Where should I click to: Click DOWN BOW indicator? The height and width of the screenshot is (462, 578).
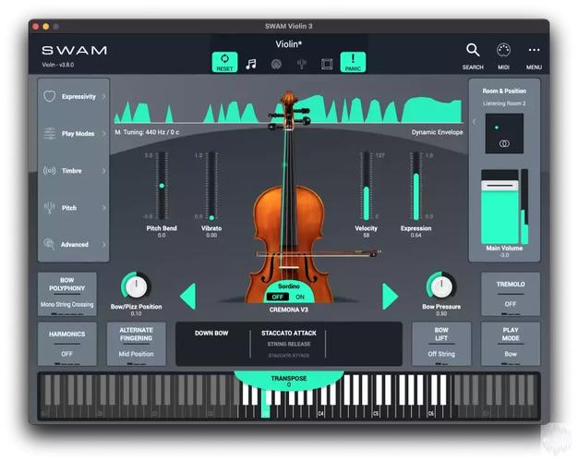tap(211, 333)
